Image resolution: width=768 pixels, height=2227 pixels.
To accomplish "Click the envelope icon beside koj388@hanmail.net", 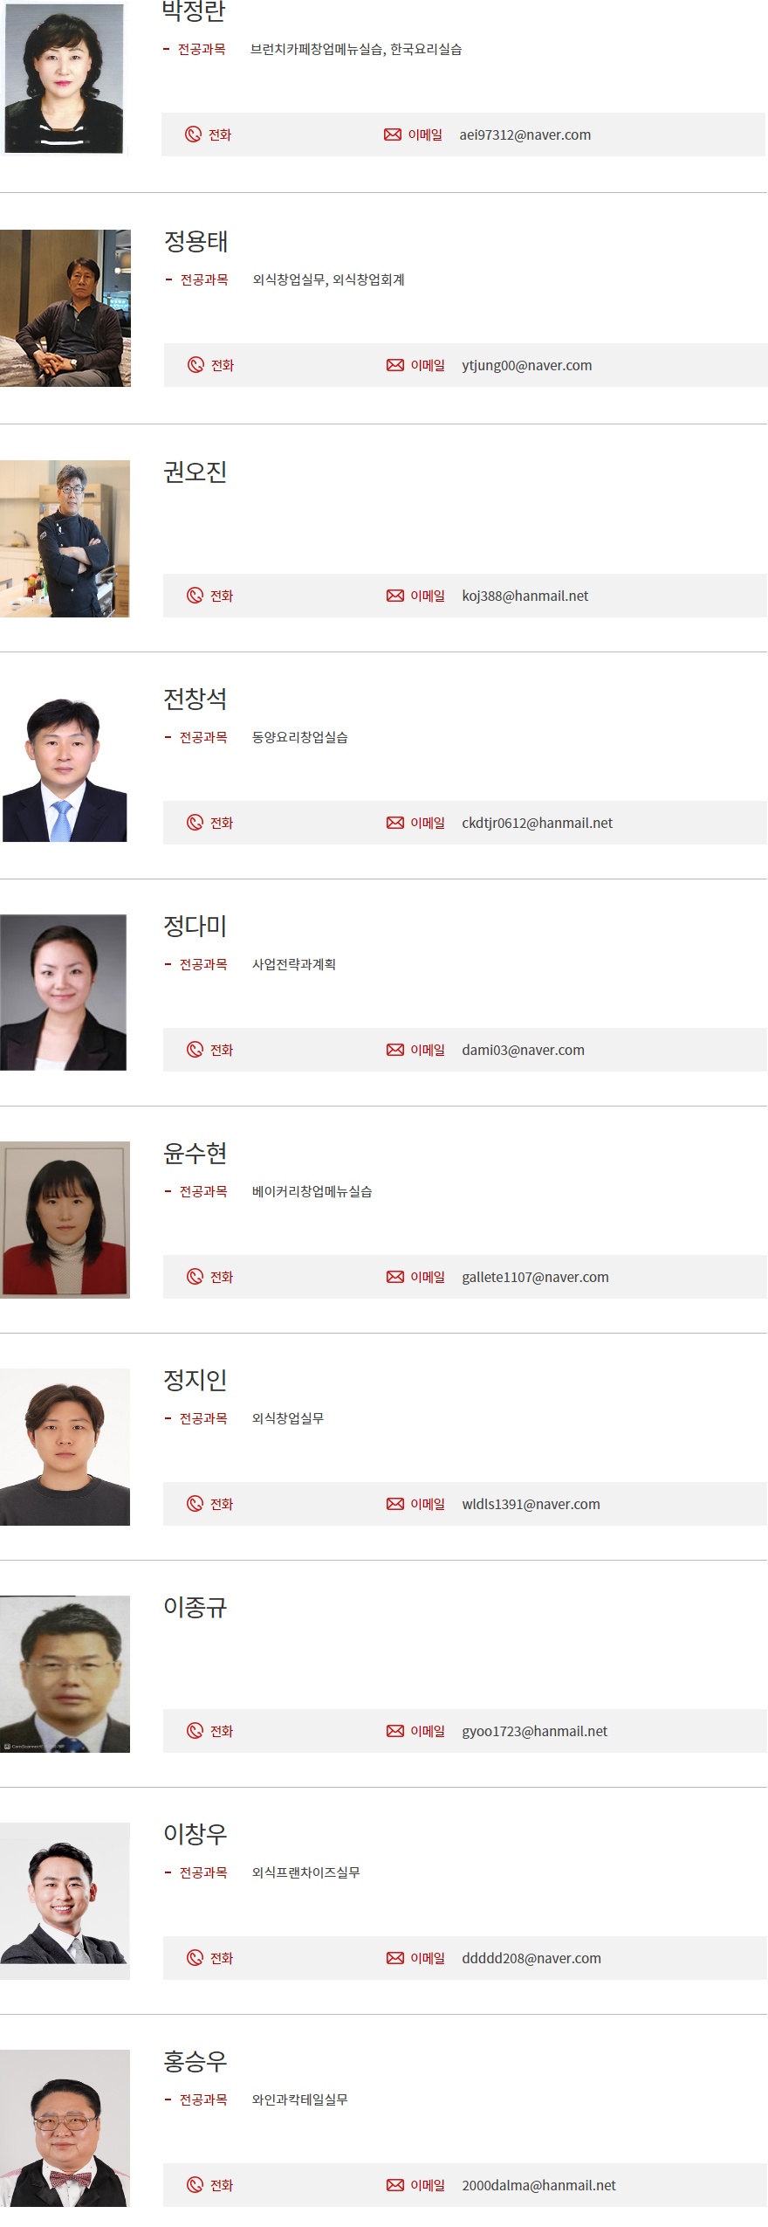I will pyautogui.click(x=395, y=596).
